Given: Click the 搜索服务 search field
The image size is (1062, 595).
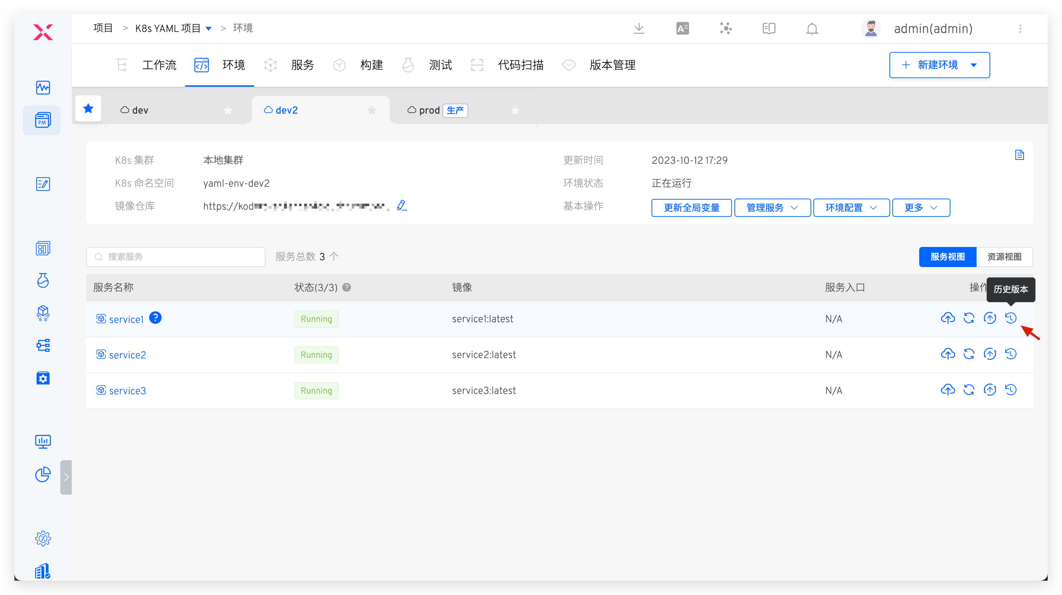Looking at the screenshot, I should [176, 257].
